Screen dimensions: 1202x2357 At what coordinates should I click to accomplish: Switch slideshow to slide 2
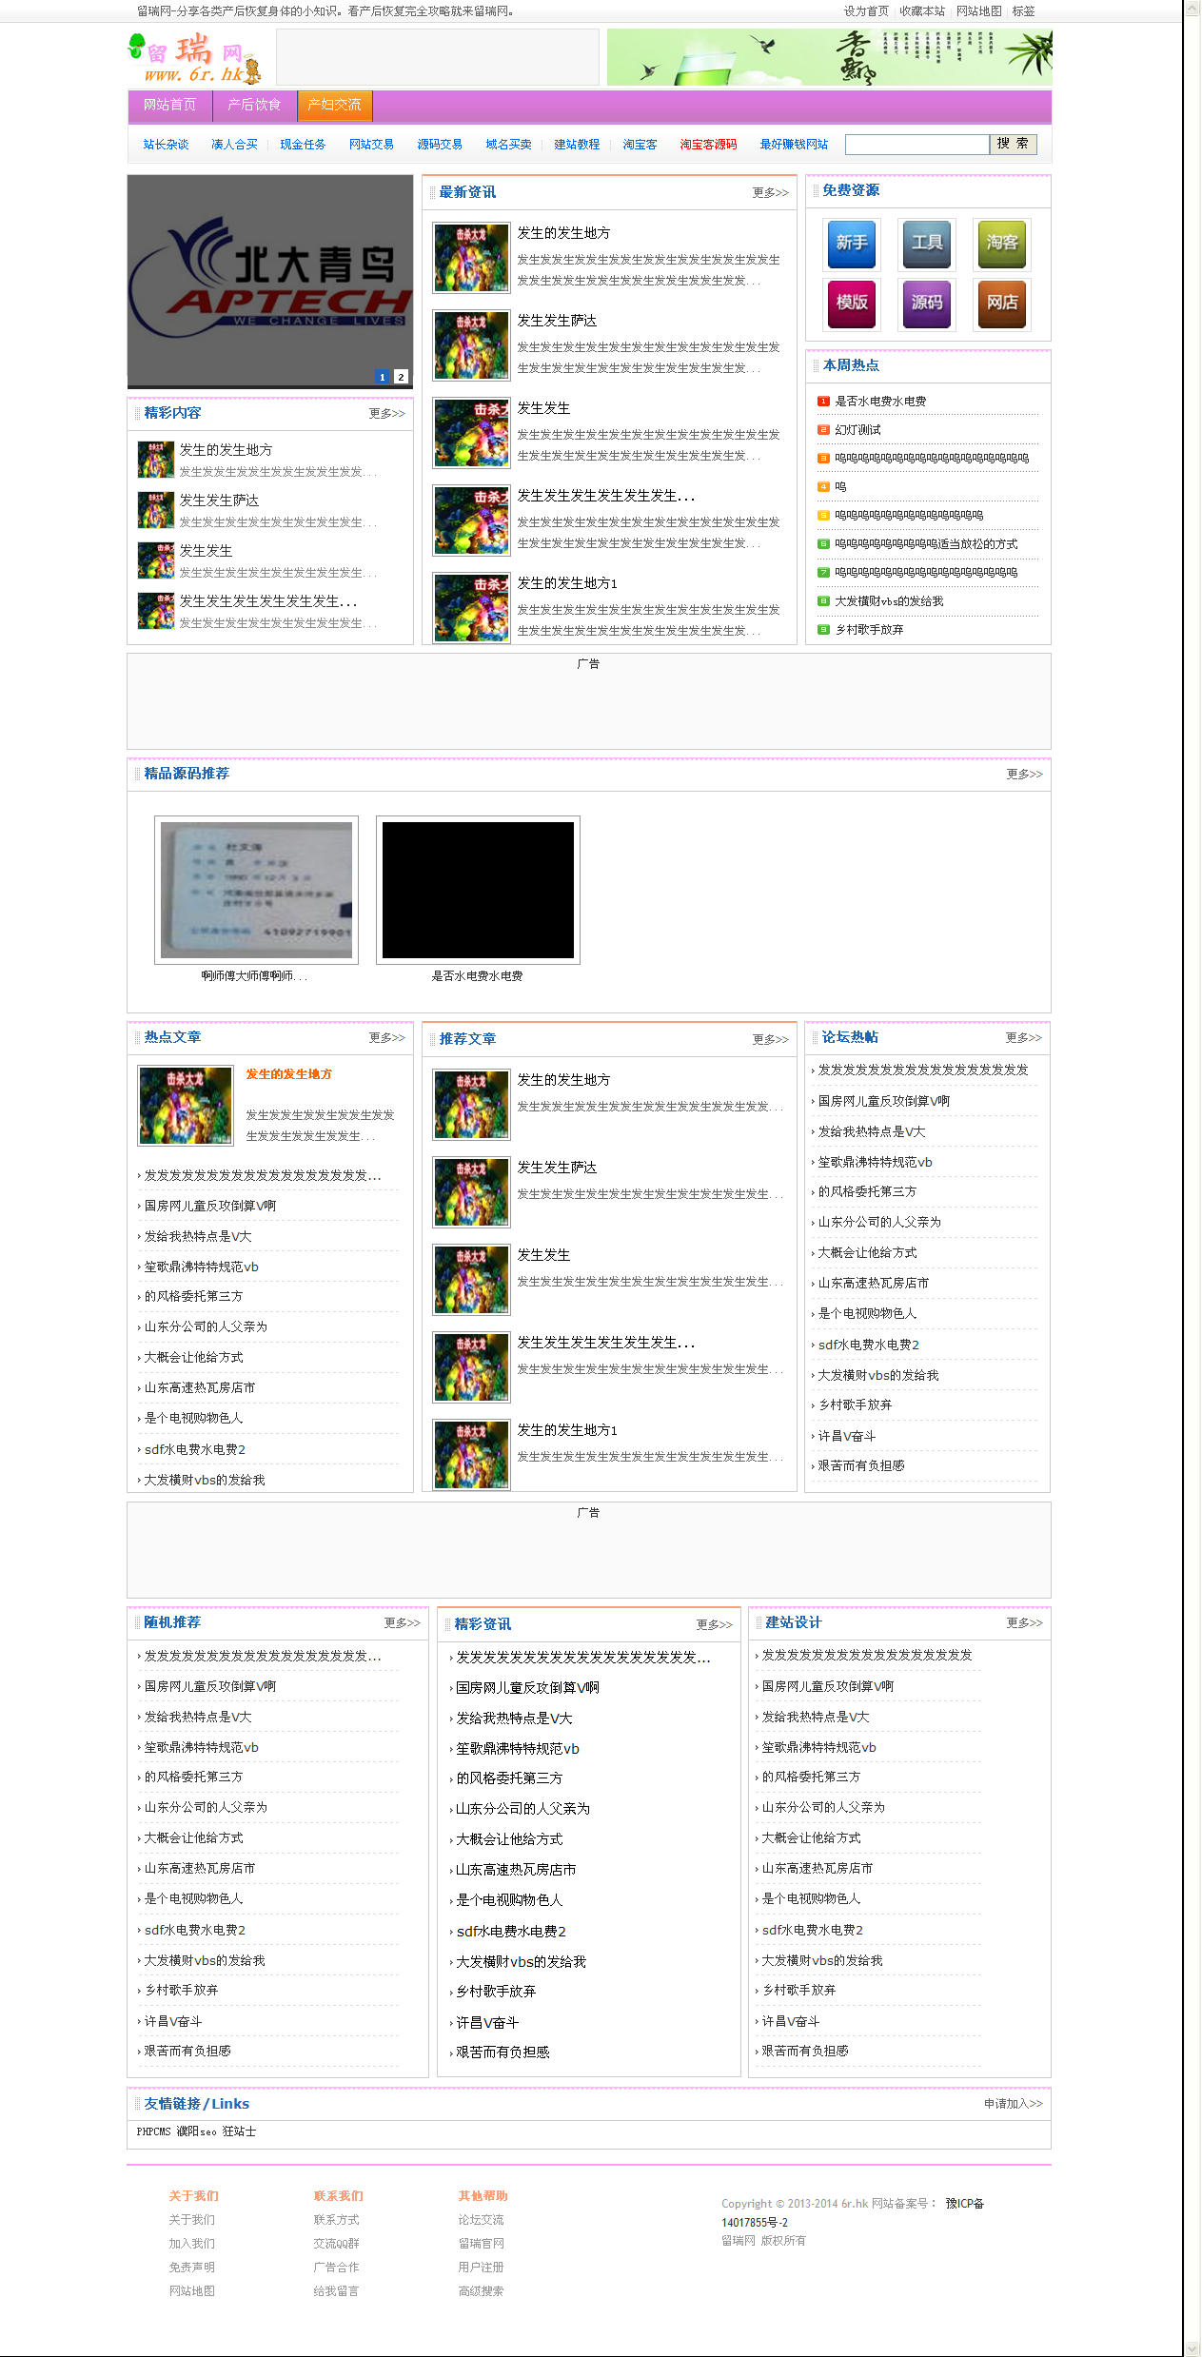(401, 377)
